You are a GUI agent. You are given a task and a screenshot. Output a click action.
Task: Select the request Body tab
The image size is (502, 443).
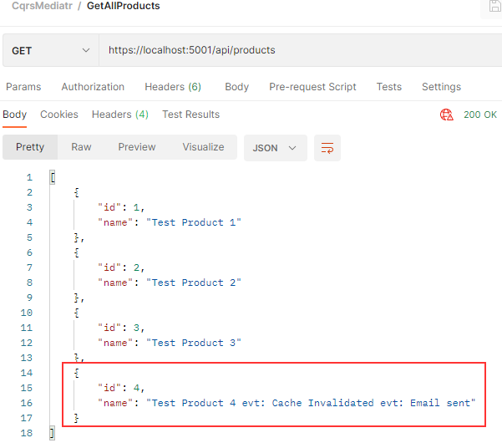[x=236, y=87]
